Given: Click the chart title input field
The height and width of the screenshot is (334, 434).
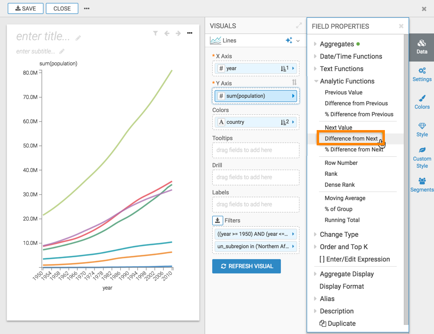Looking at the screenshot, I should 43,37.
